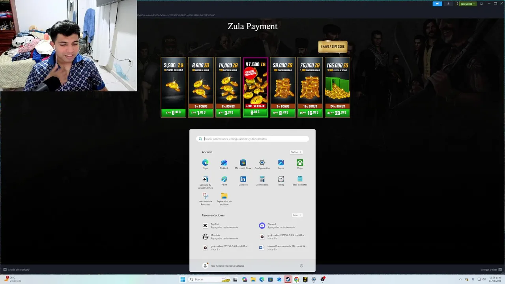505x284 pixels.
Task: Open the LinkedIn app
Action: (243, 181)
